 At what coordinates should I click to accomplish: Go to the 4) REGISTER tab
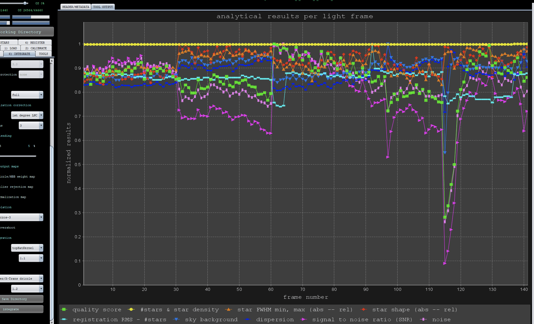pyautogui.click(x=35, y=43)
